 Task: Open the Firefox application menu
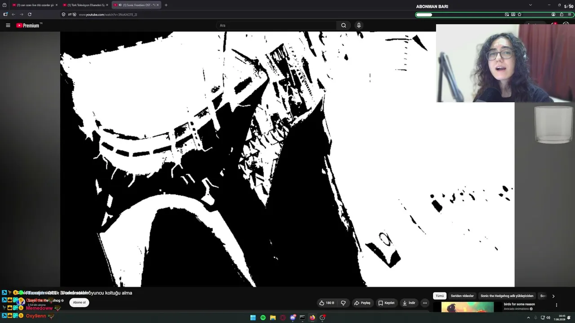click(570, 14)
